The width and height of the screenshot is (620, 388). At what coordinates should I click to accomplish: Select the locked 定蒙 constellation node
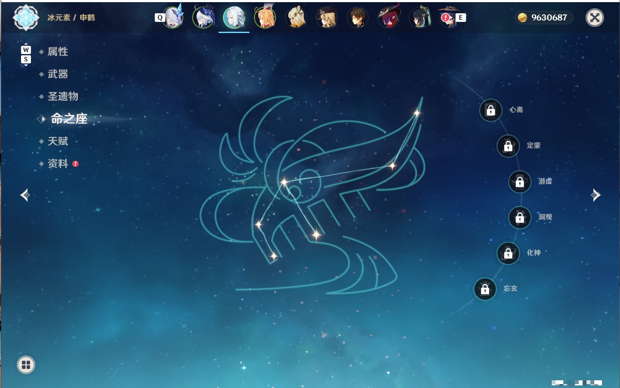(x=508, y=146)
